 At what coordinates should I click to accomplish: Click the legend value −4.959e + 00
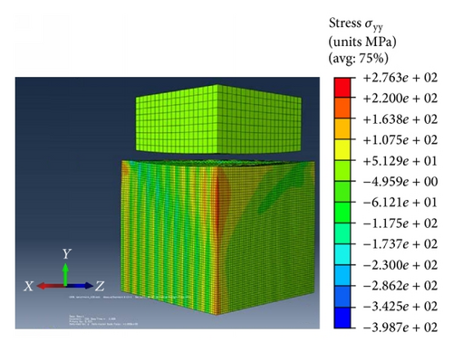pos(400,182)
